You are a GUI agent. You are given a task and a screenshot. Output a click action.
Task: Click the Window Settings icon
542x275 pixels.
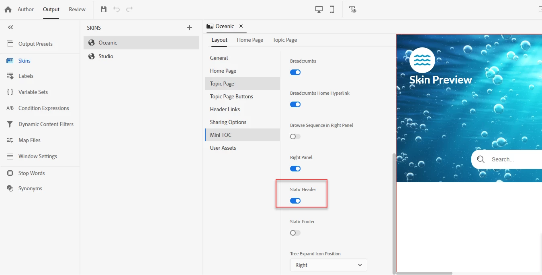10,156
